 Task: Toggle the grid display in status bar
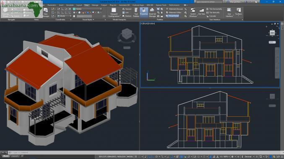point(136,156)
